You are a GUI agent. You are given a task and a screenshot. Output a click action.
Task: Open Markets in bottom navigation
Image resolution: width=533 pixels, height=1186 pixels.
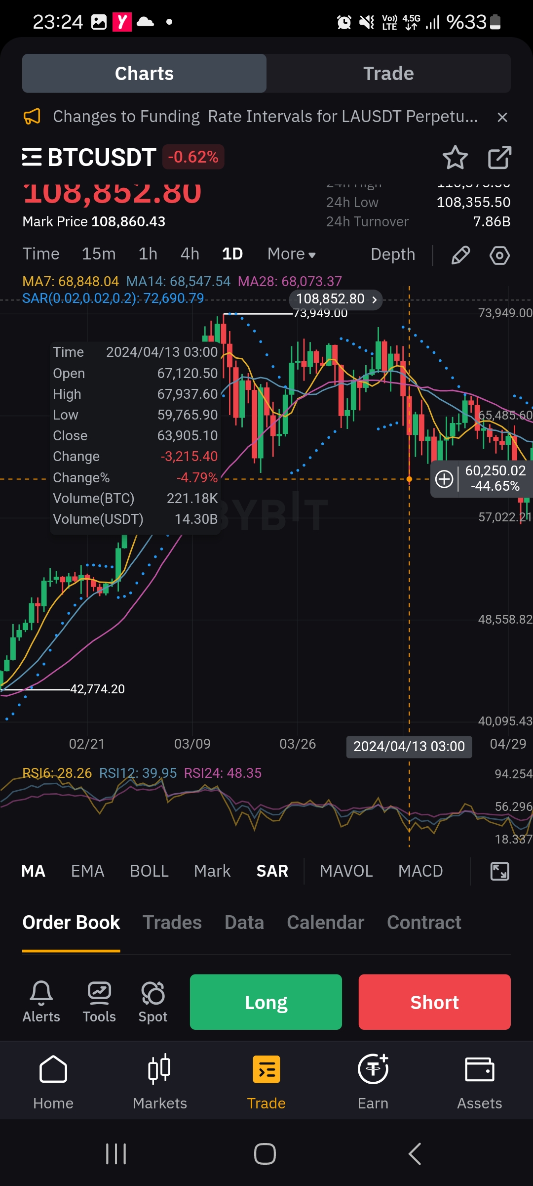pos(160,1082)
